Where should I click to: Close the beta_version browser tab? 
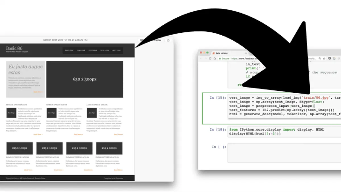click(246, 53)
